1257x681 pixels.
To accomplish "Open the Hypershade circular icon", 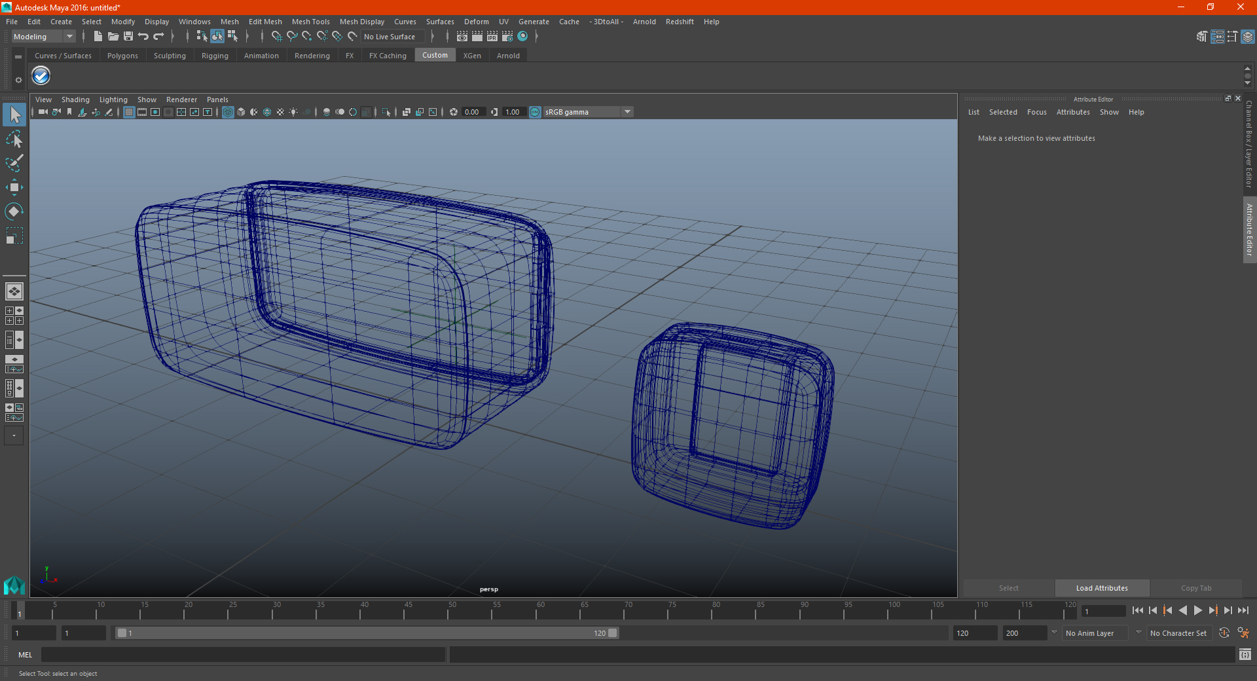I will (x=522, y=37).
